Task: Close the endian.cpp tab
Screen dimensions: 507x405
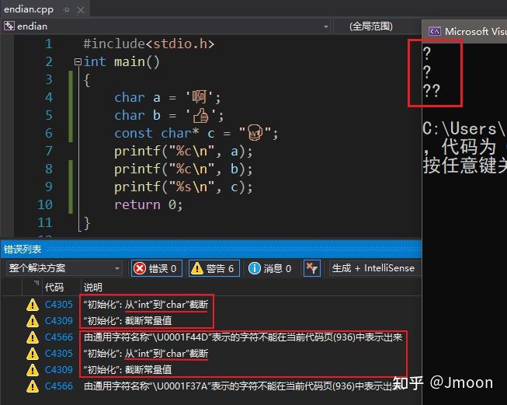Action: click(x=81, y=10)
